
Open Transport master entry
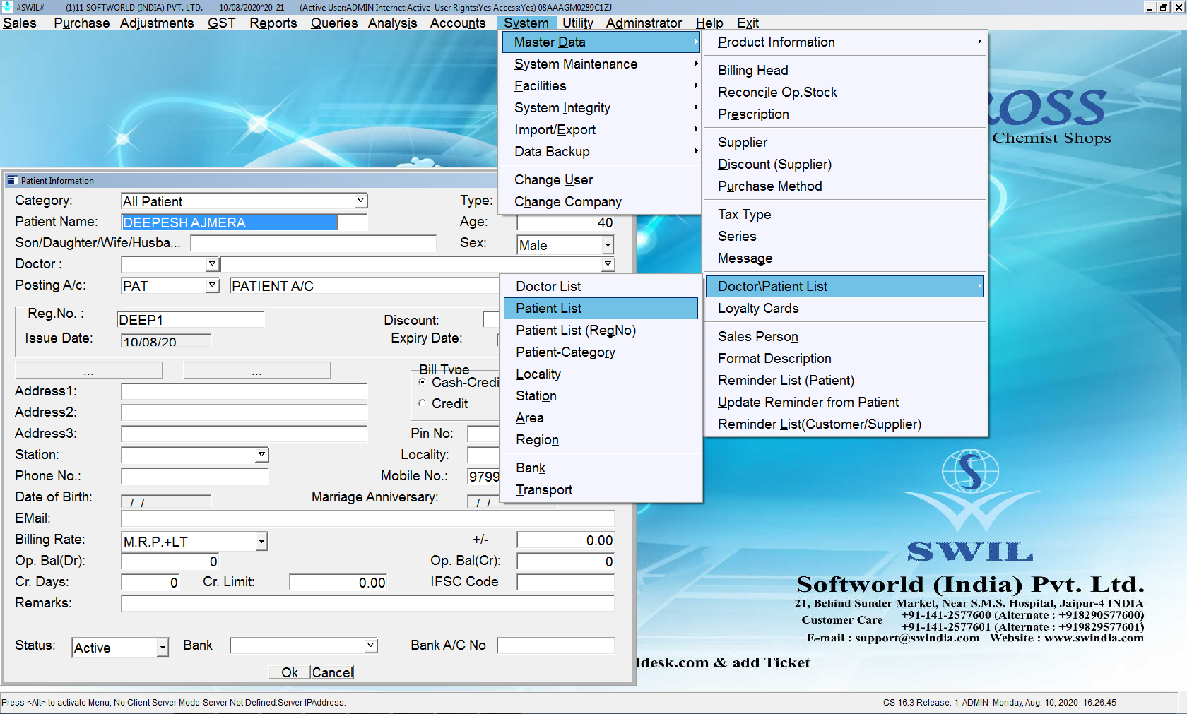click(601, 489)
